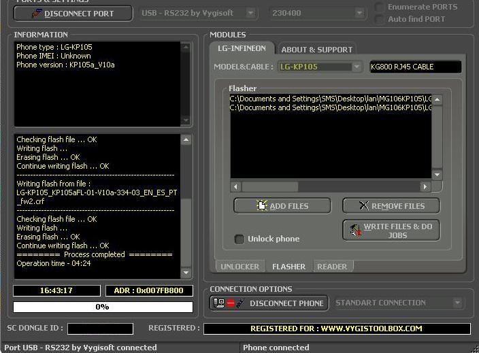
Task: Click the 16:43:17 clock display
Action: 56,290
